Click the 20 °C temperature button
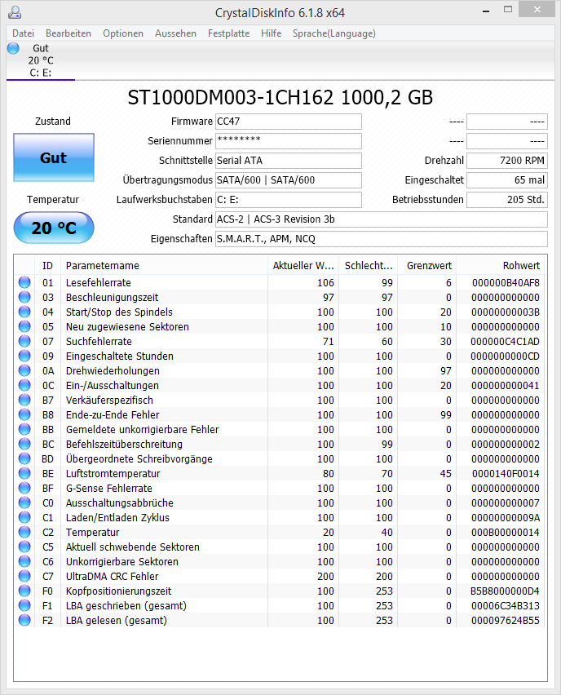Image resolution: width=561 pixels, height=695 pixels. coord(54,228)
